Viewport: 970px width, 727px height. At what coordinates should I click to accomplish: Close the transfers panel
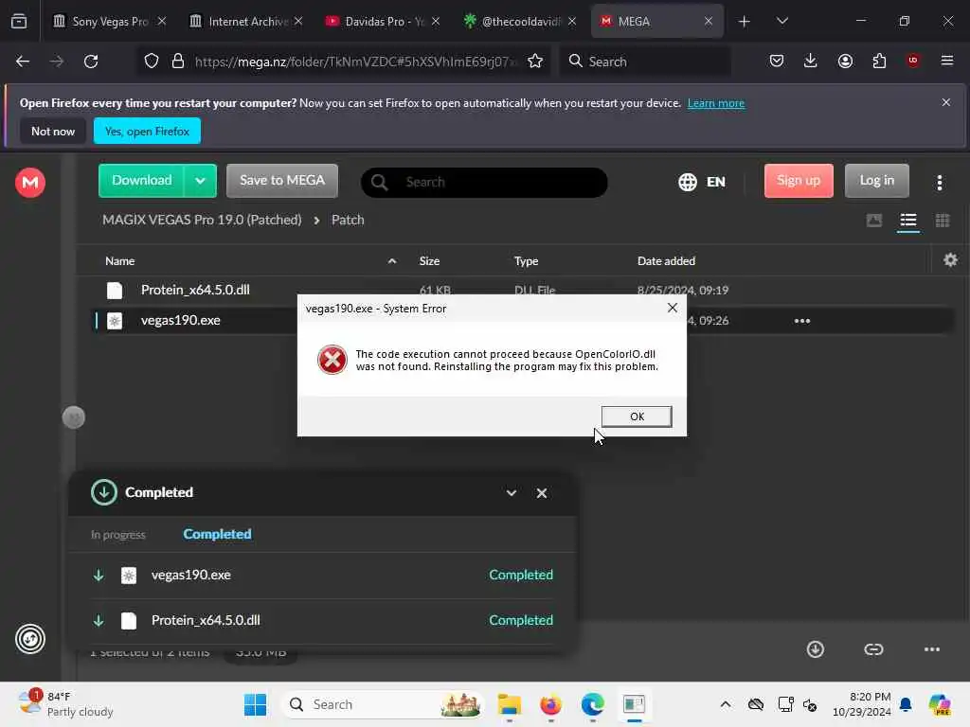coord(541,492)
